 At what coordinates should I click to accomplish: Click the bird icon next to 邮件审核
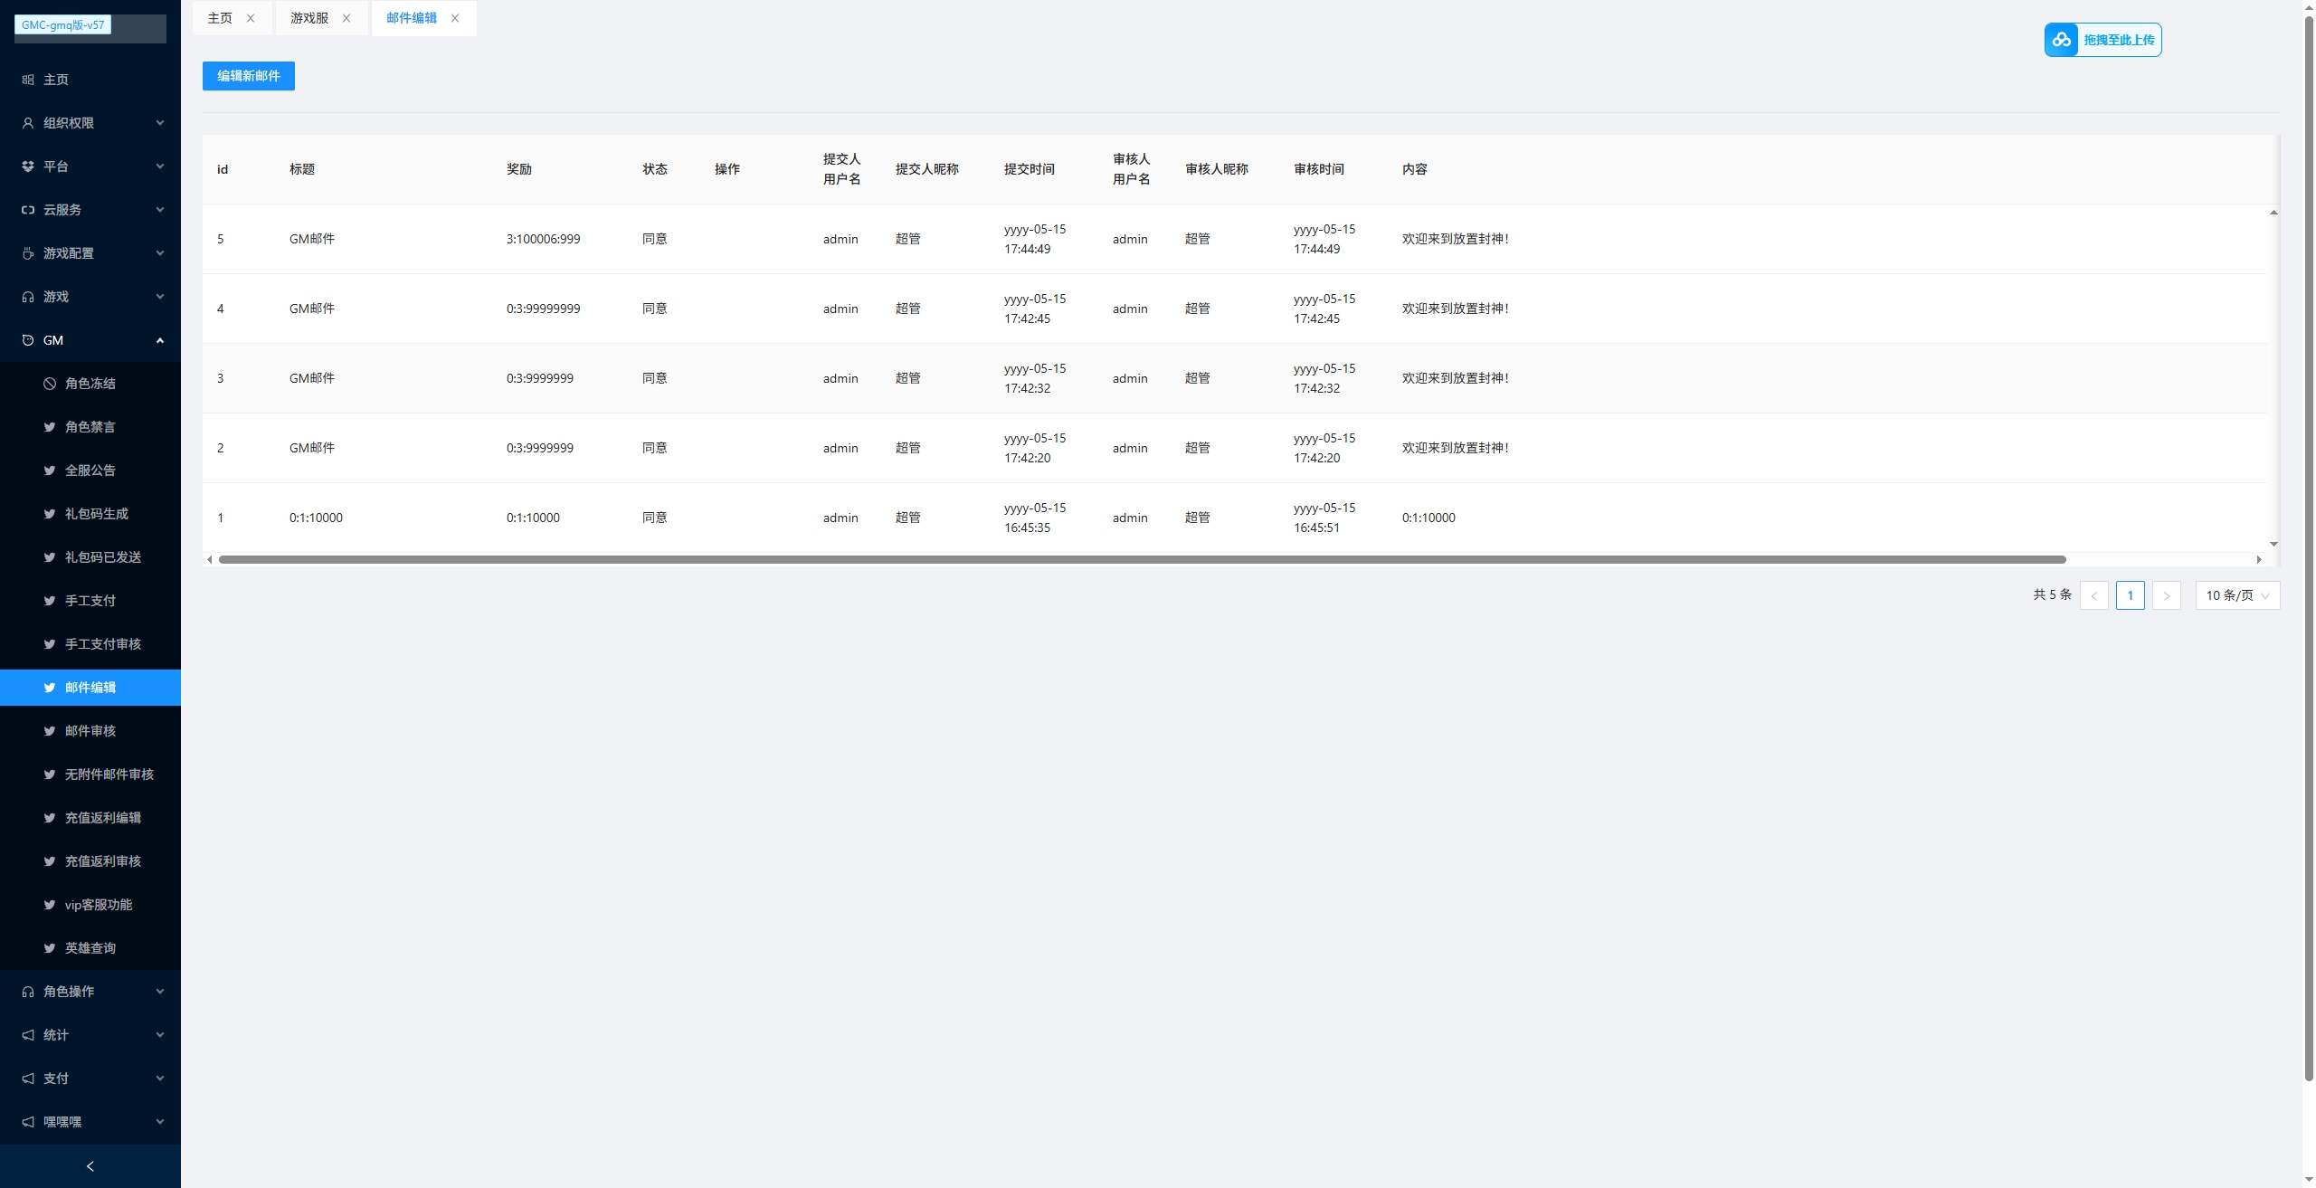[x=50, y=731]
